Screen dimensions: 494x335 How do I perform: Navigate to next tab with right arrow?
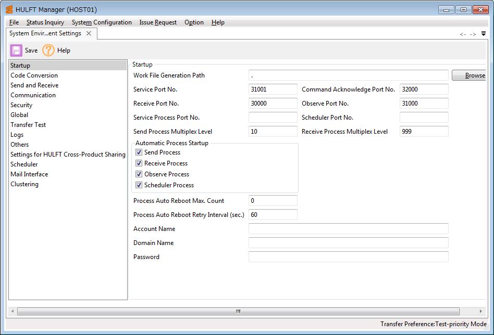click(x=473, y=34)
